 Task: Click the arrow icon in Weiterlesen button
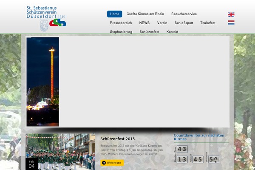tap(104, 163)
